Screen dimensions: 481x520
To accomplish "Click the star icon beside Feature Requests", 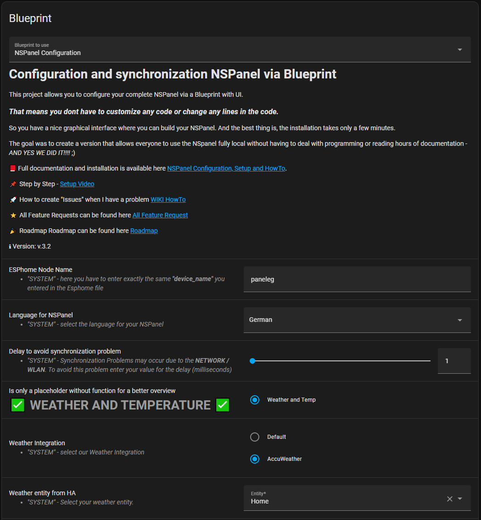I will click(x=13, y=215).
